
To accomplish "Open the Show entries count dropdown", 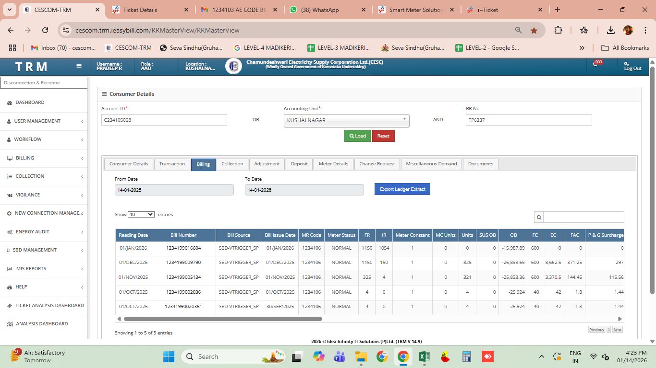I will (x=141, y=215).
